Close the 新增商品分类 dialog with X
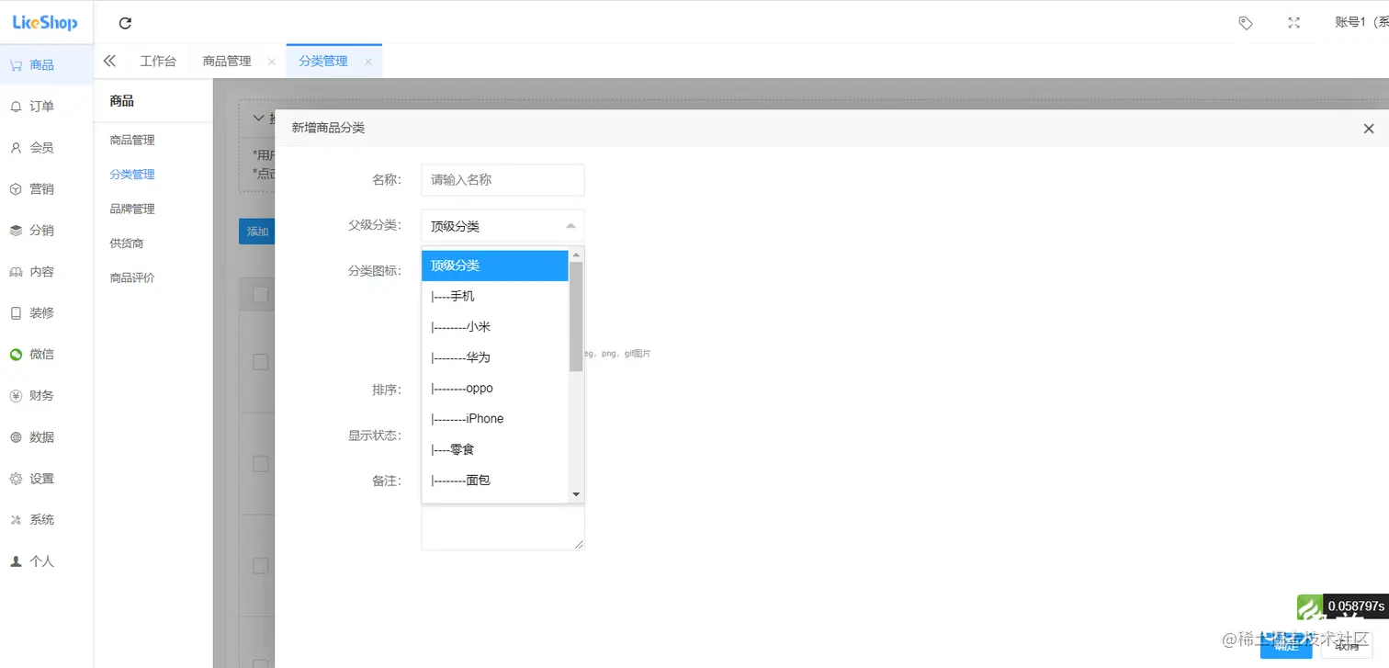1389x668 pixels. [x=1369, y=129]
